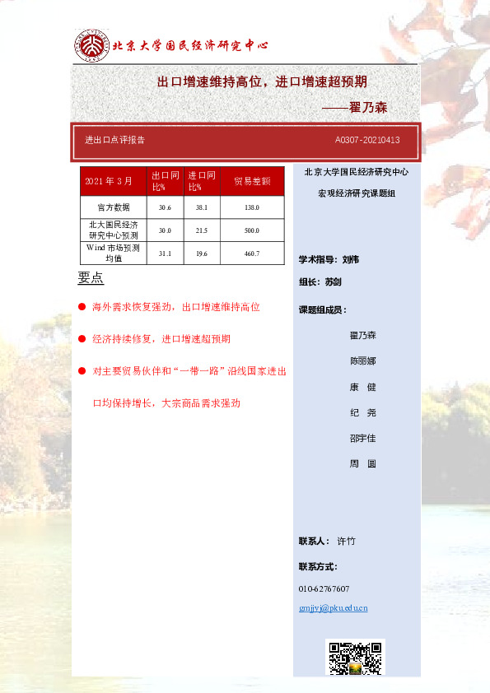
Task: Select the 官方数据 row label
Action: (114, 207)
